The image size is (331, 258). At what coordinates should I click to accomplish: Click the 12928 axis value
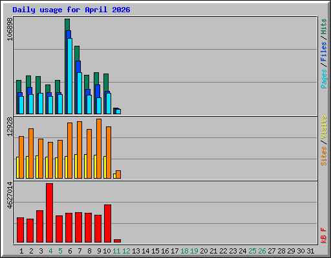coord(10,127)
